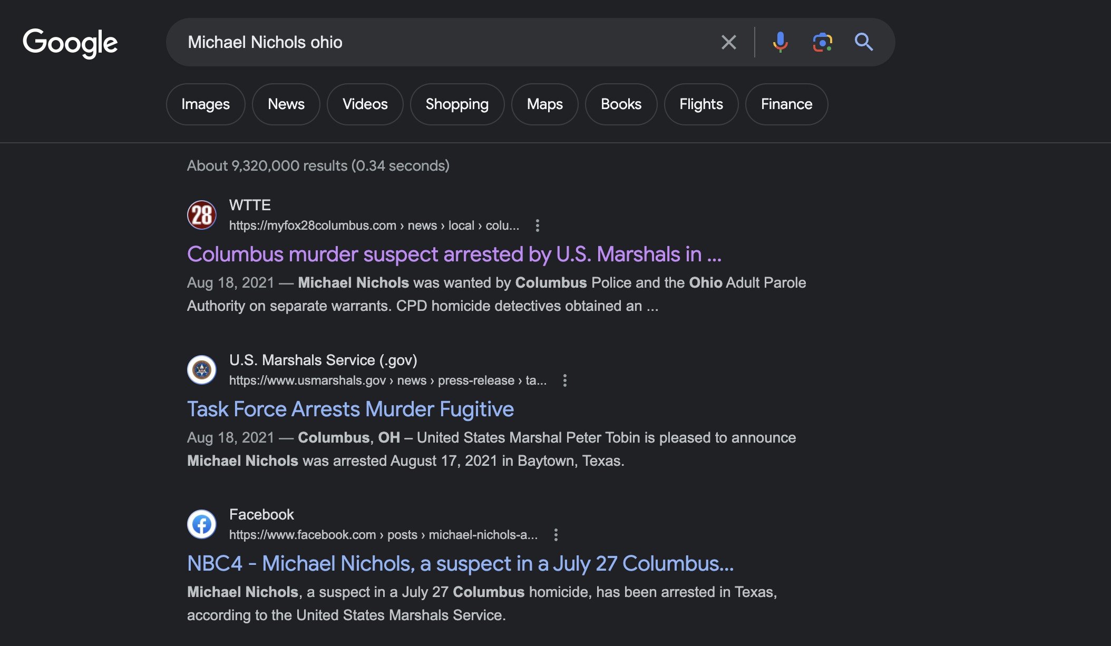The width and height of the screenshot is (1111, 646).
Task: Click the usmarshals.gov URL breadcrumb
Action: 388,380
